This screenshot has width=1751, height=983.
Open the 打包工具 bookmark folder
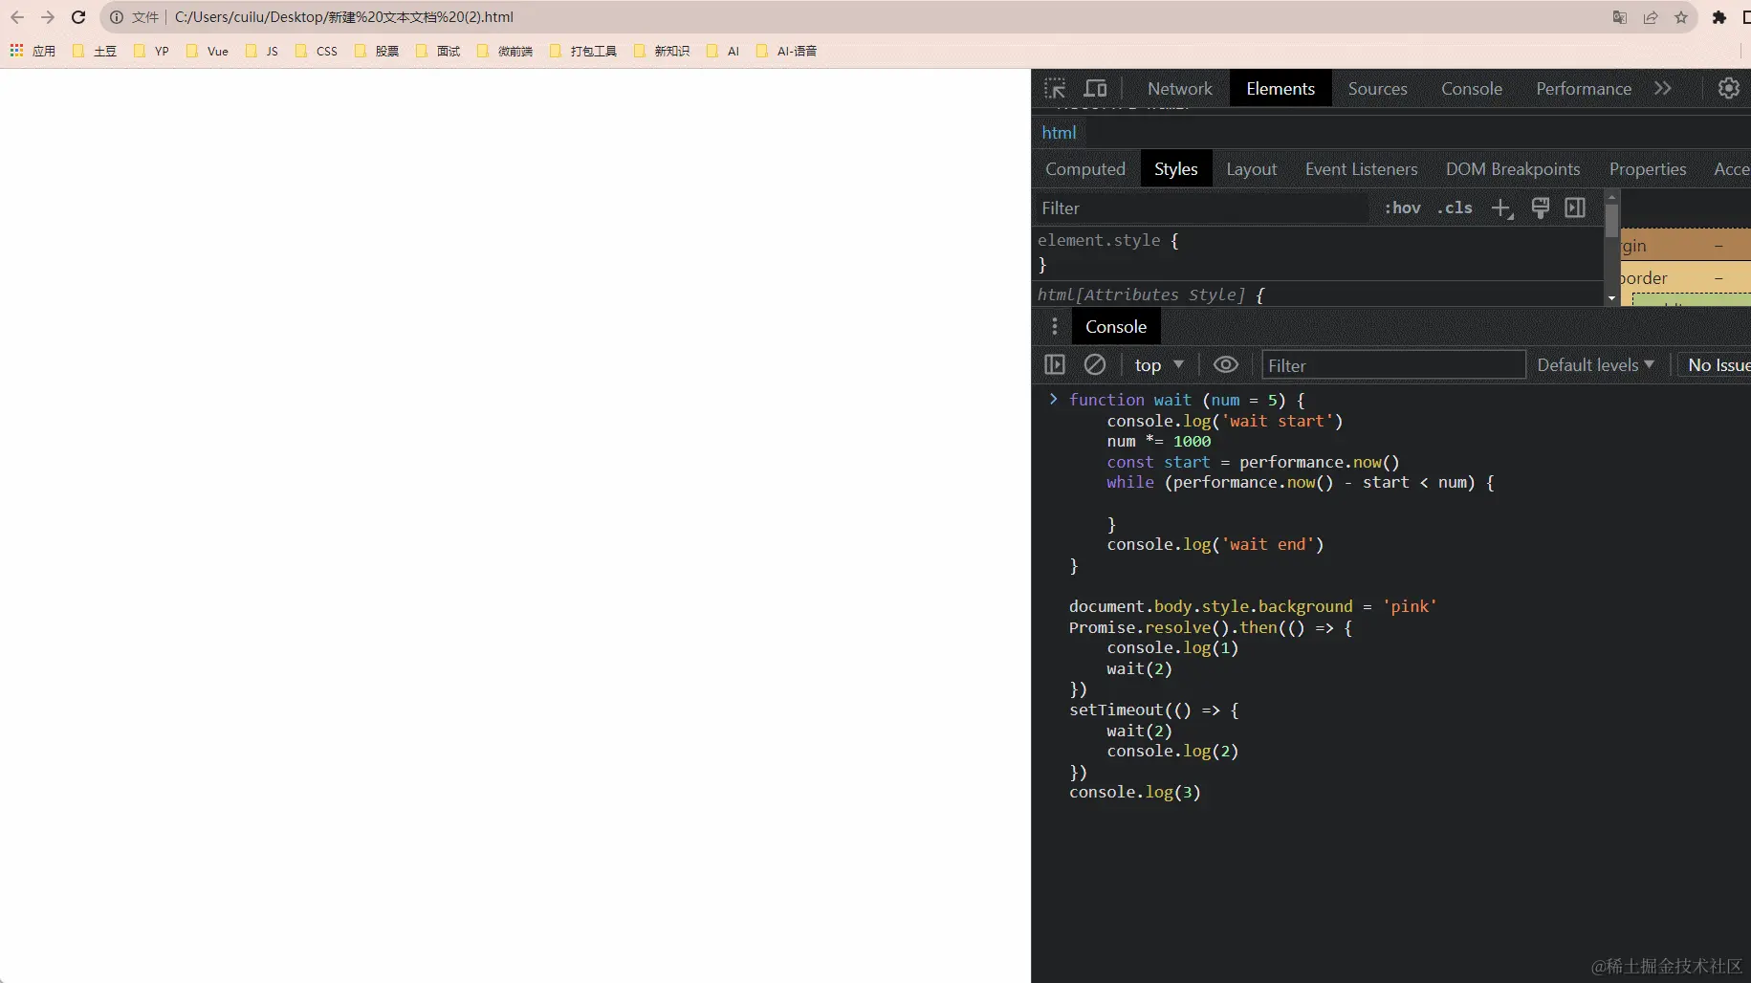(584, 51)
